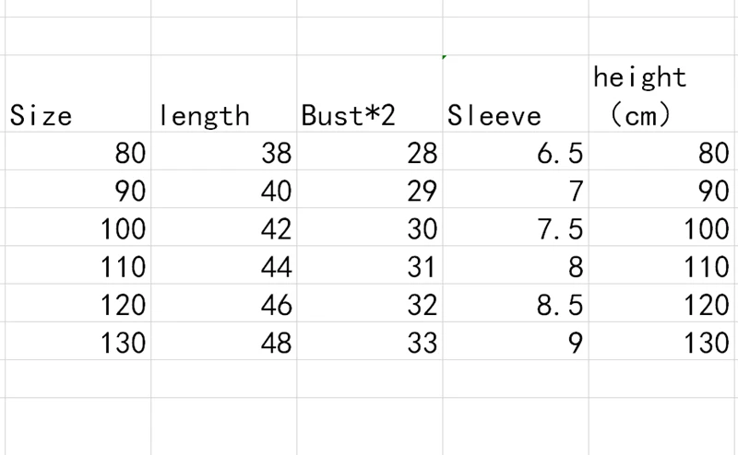Click the Size cell showing 100

coord(77,227)
